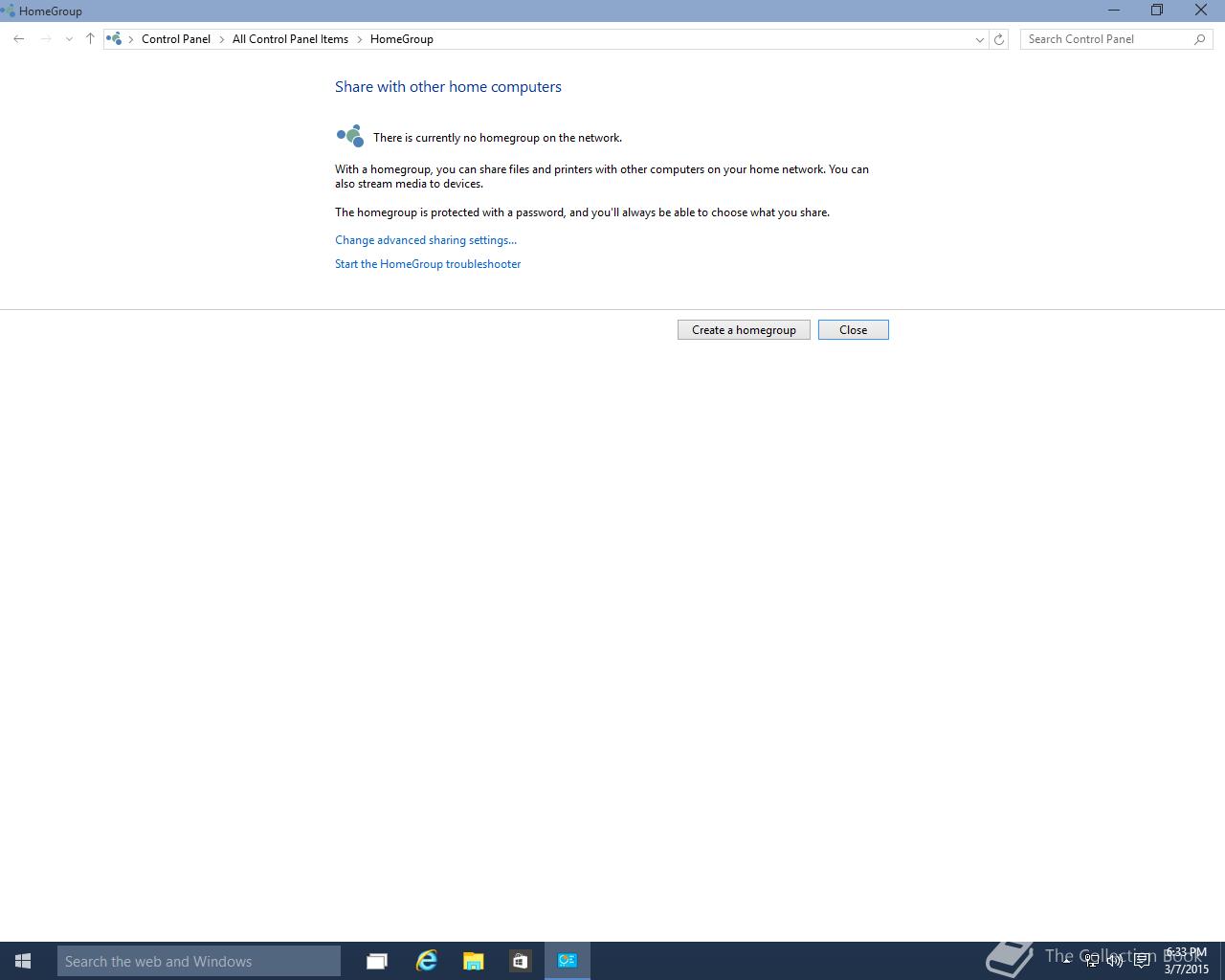Viewport: 1225px width, 980px height.
Task: Show hidden tray icons arrow
Action: [x=1067, y=961]
